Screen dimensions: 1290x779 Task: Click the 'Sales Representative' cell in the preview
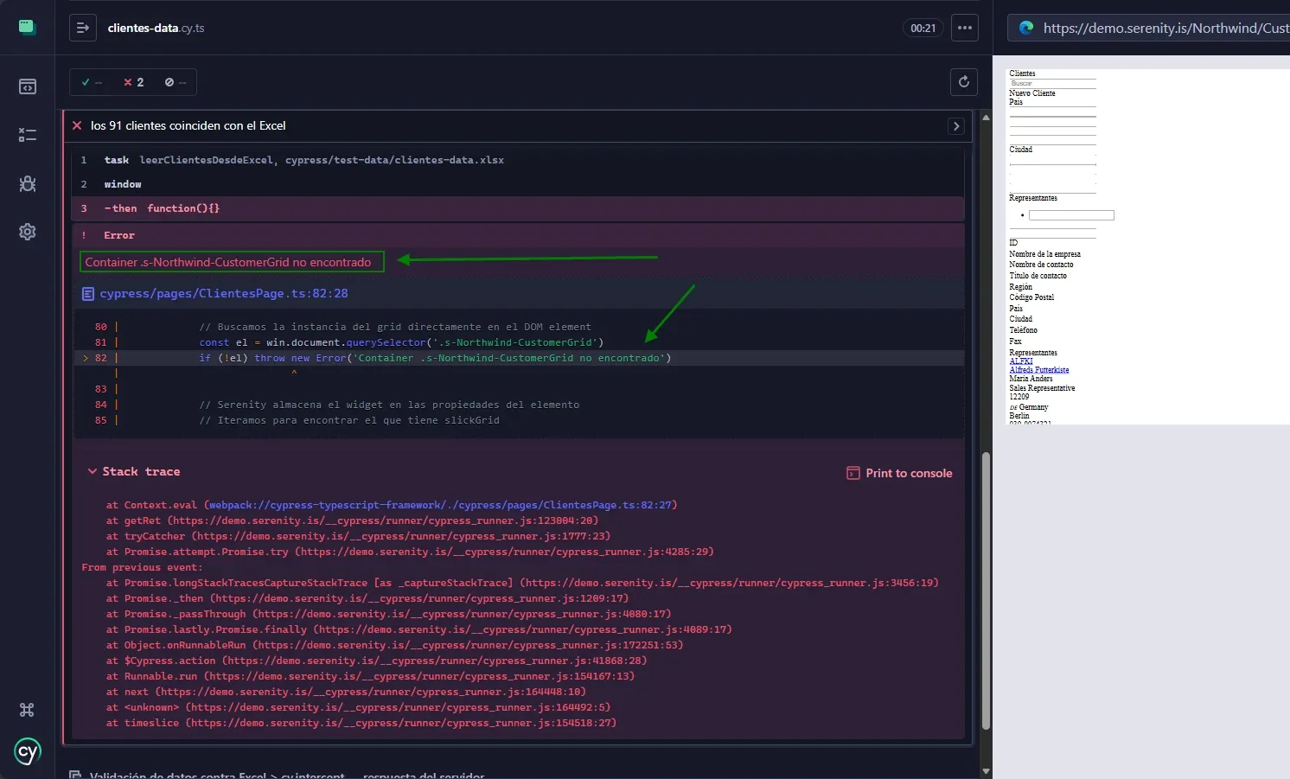point(1042,388)
